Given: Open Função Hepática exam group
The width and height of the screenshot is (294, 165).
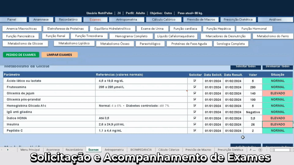Looking at the screenshot, I should pyautogui.click(x=218, y=29).
